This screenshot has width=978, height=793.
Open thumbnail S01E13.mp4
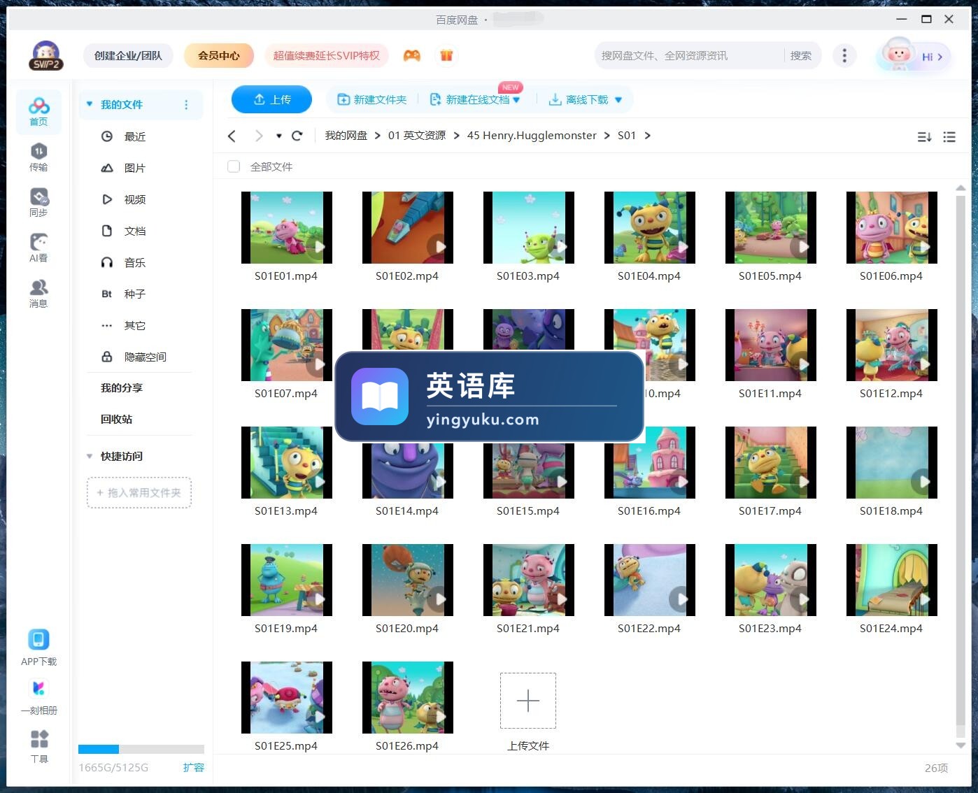click(286, 462)
